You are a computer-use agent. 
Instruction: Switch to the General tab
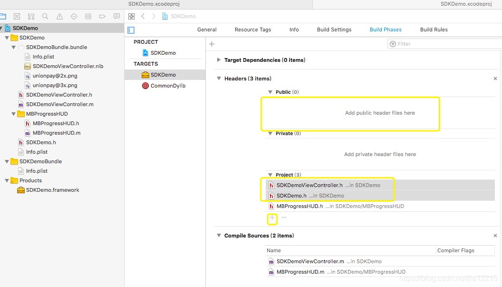tap(207, 30)
